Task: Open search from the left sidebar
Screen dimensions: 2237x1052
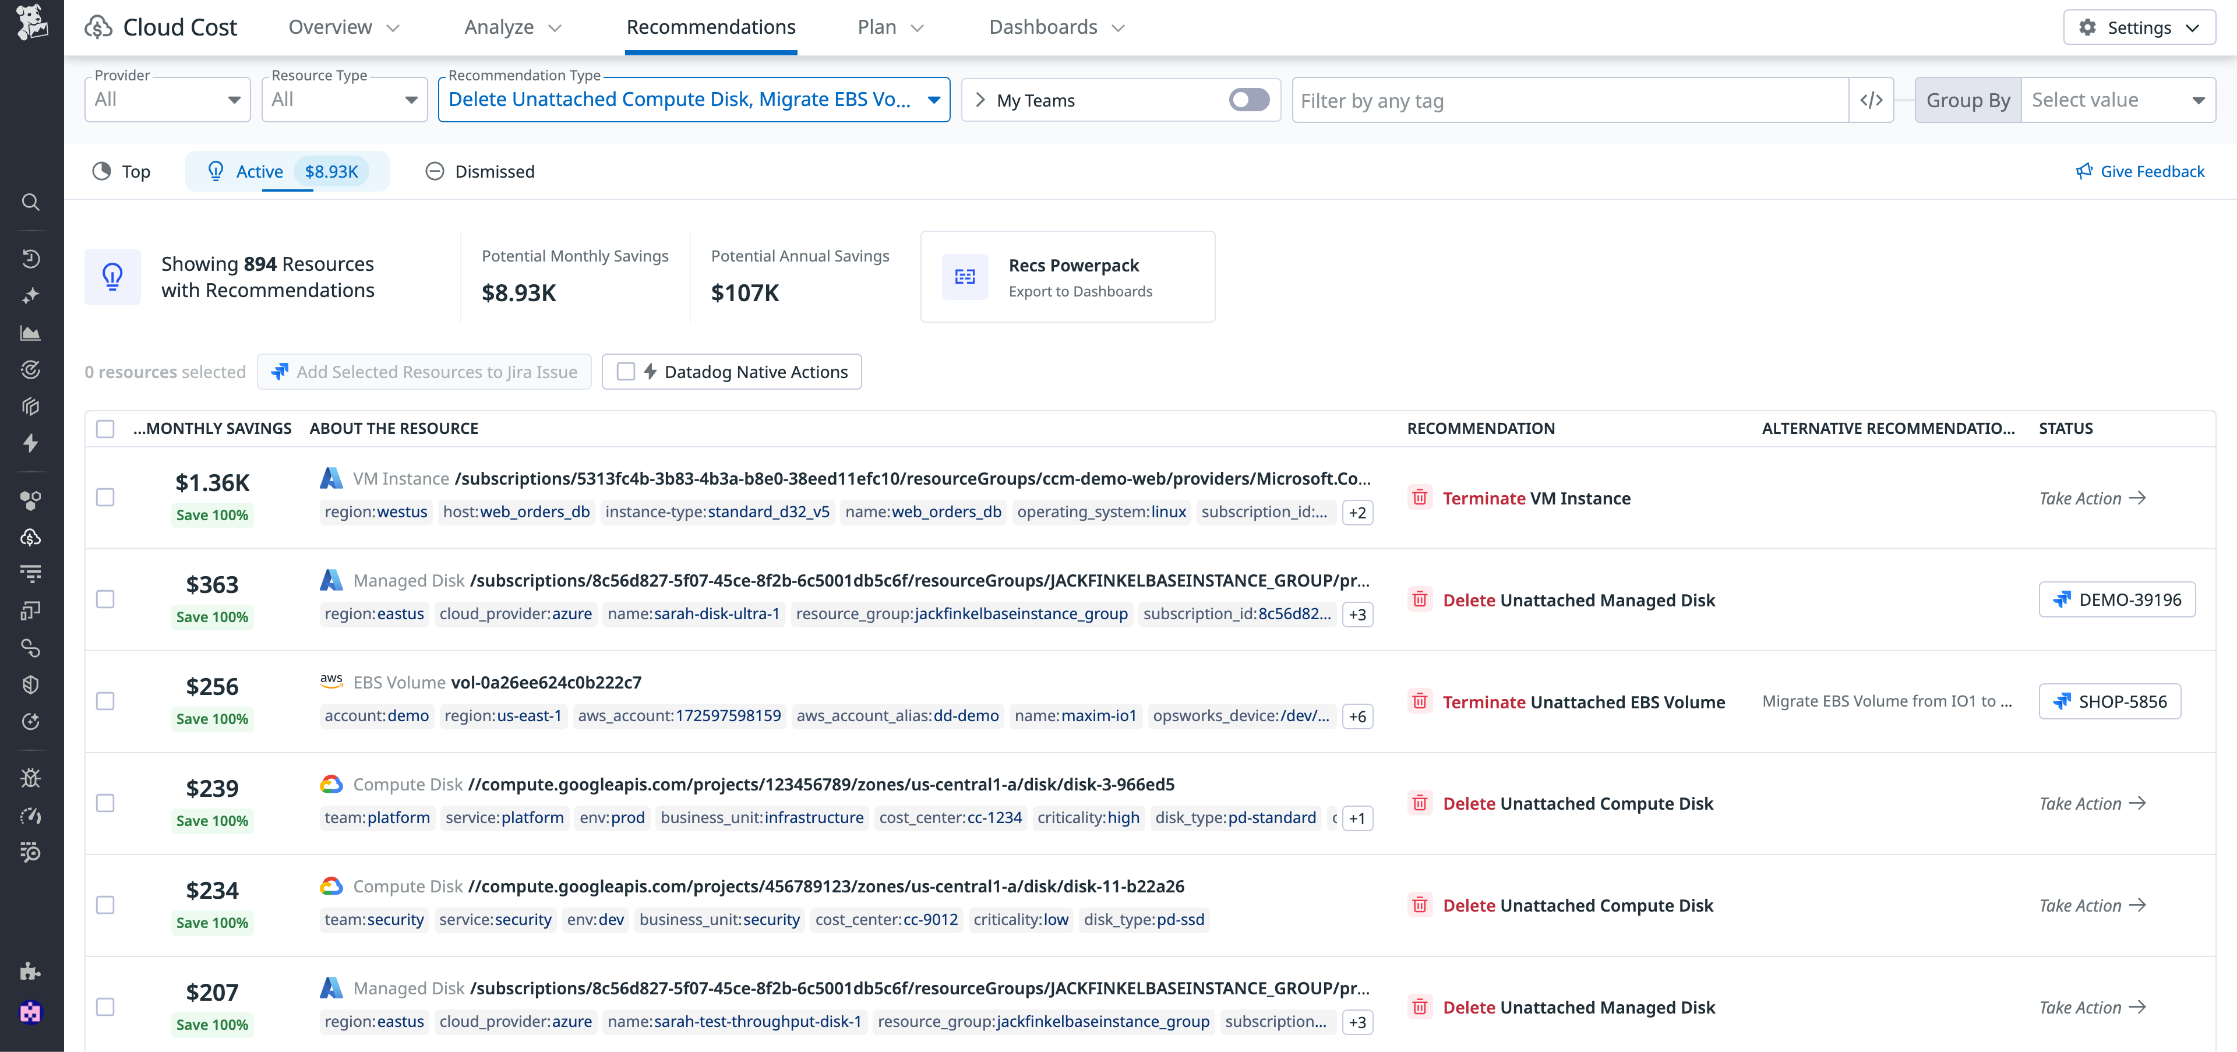Action: pyautogui.click(x=31, y=202)
